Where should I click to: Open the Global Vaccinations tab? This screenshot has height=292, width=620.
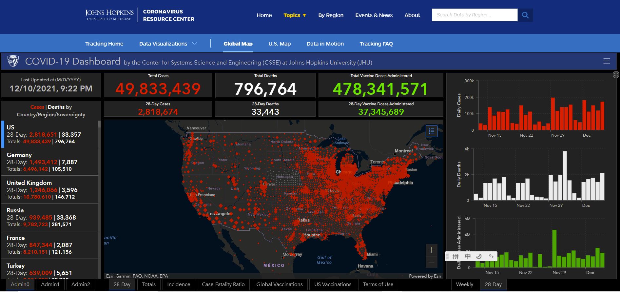[x=280, y=284]
